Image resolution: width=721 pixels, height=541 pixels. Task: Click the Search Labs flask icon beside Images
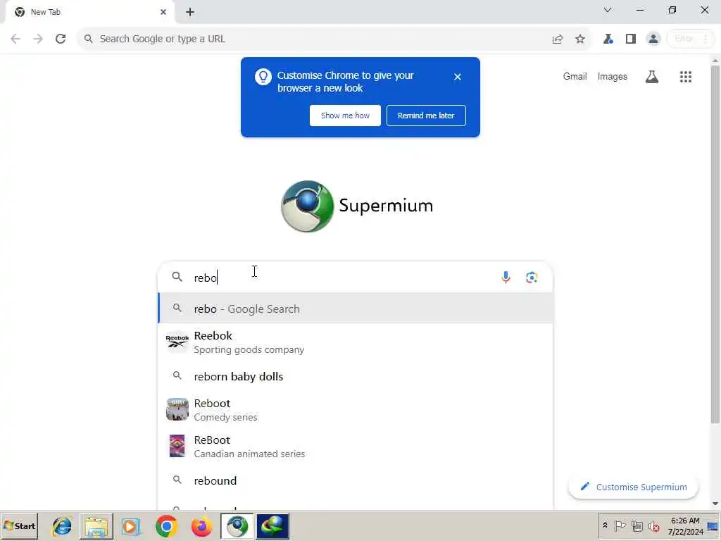651,77
